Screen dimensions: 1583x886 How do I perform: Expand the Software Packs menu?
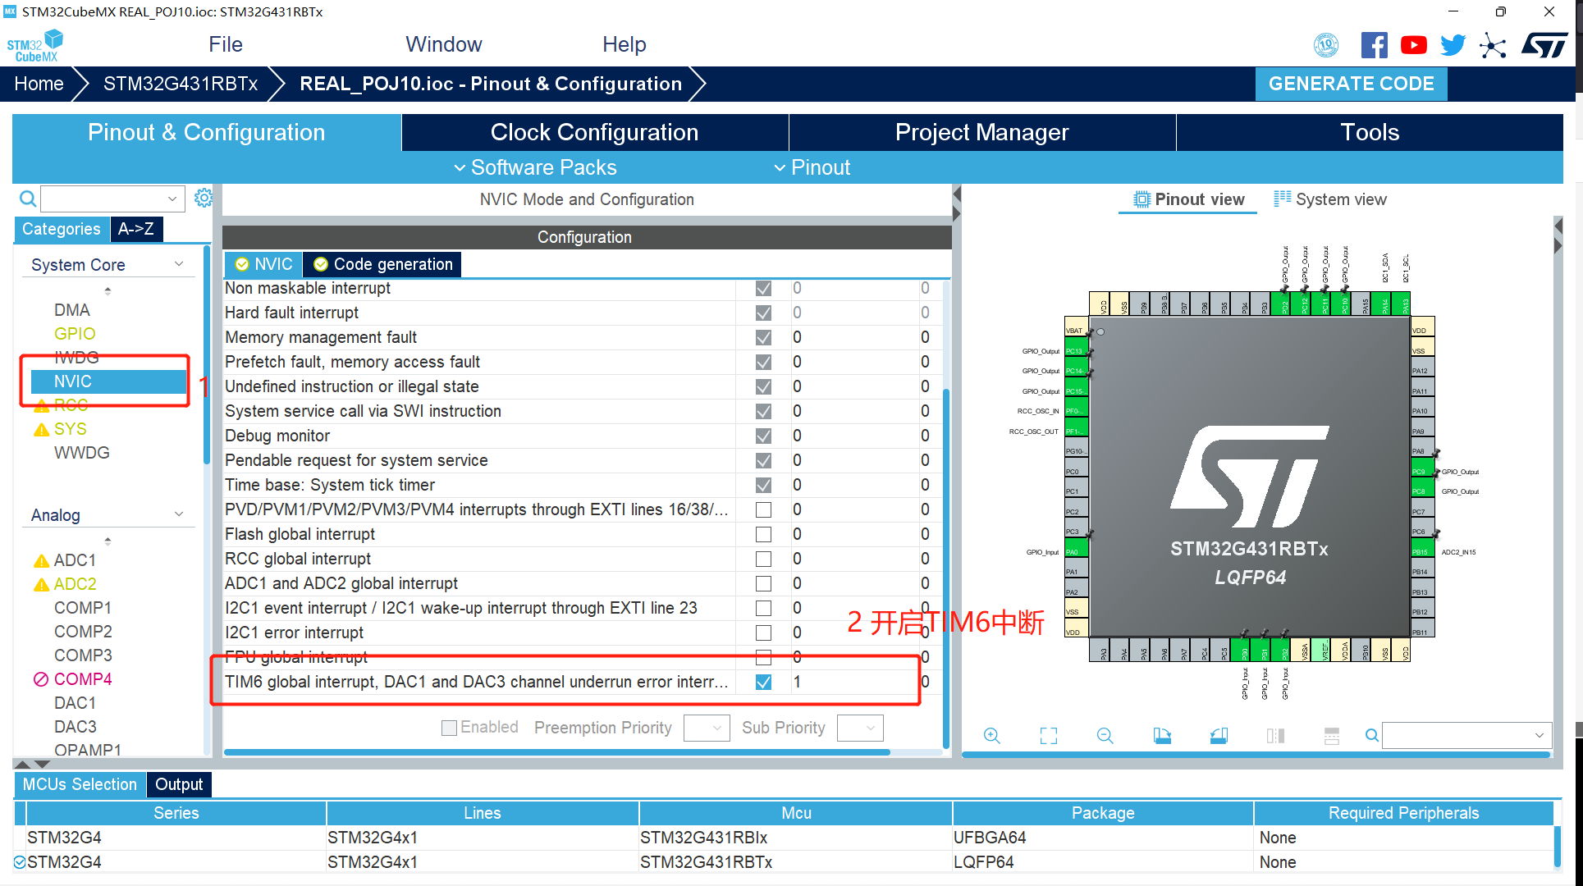coord(535,167)
